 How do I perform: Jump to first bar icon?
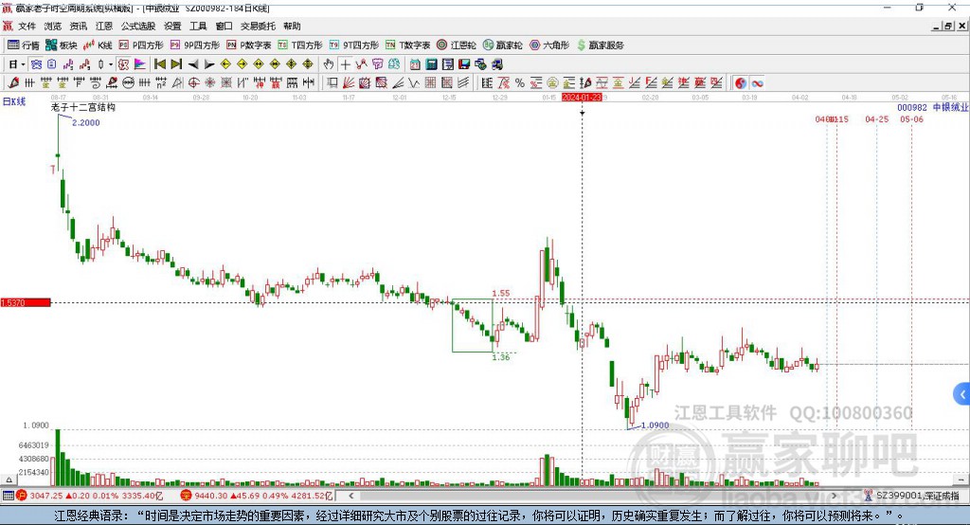(x=159, y=64)
